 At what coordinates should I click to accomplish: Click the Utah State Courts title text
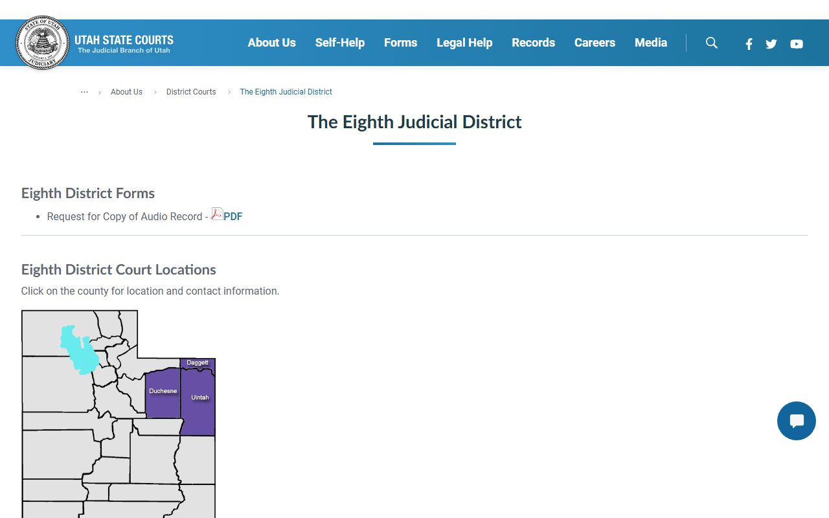pos(124,39)
